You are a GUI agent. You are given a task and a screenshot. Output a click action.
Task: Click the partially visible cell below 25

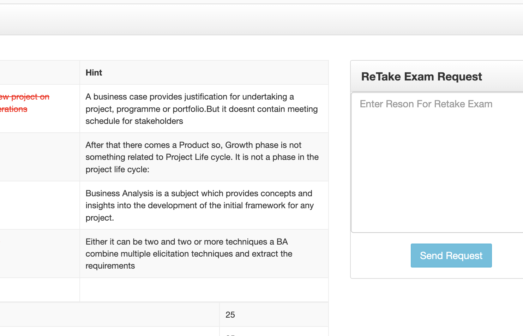(273, 332)
